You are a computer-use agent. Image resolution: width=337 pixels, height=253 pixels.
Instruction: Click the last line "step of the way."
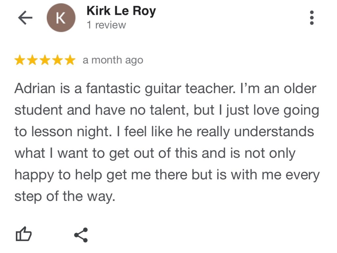(65, 196)
